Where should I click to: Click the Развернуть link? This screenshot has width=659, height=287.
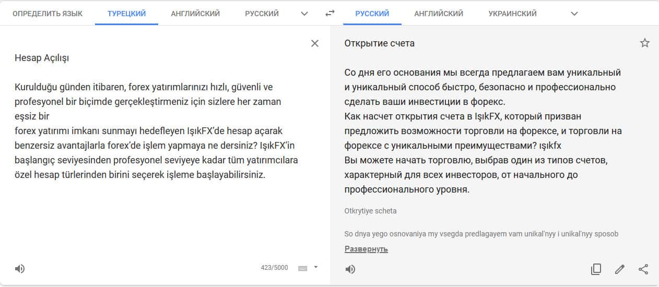(366, 249)
